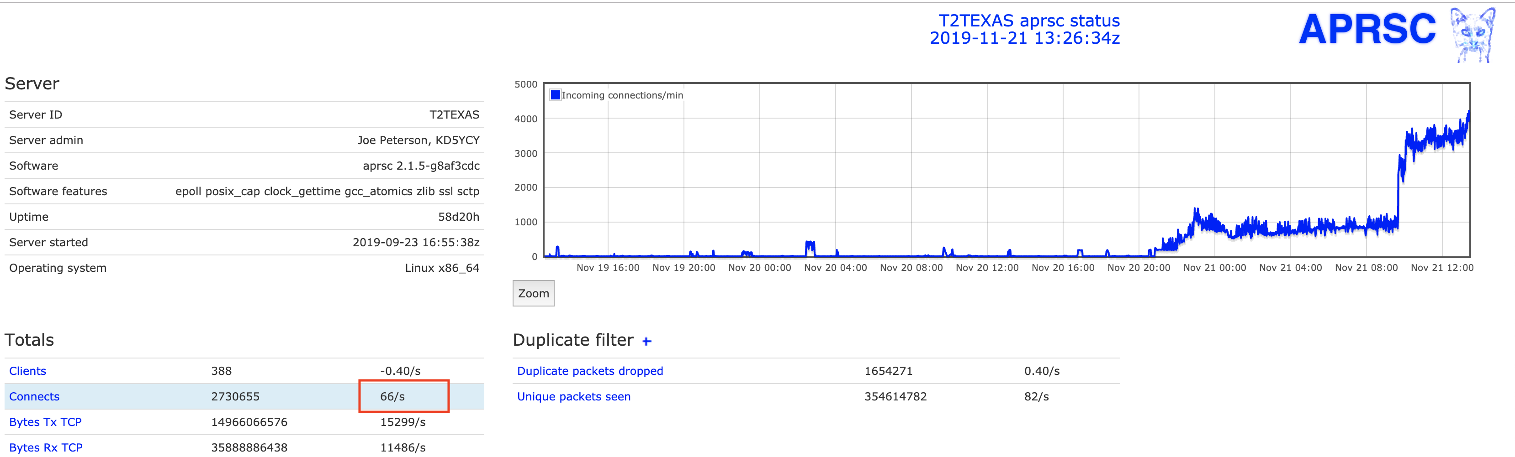
Task: Click graph axis label Nov 20 12:00
Action: point(987,267)
